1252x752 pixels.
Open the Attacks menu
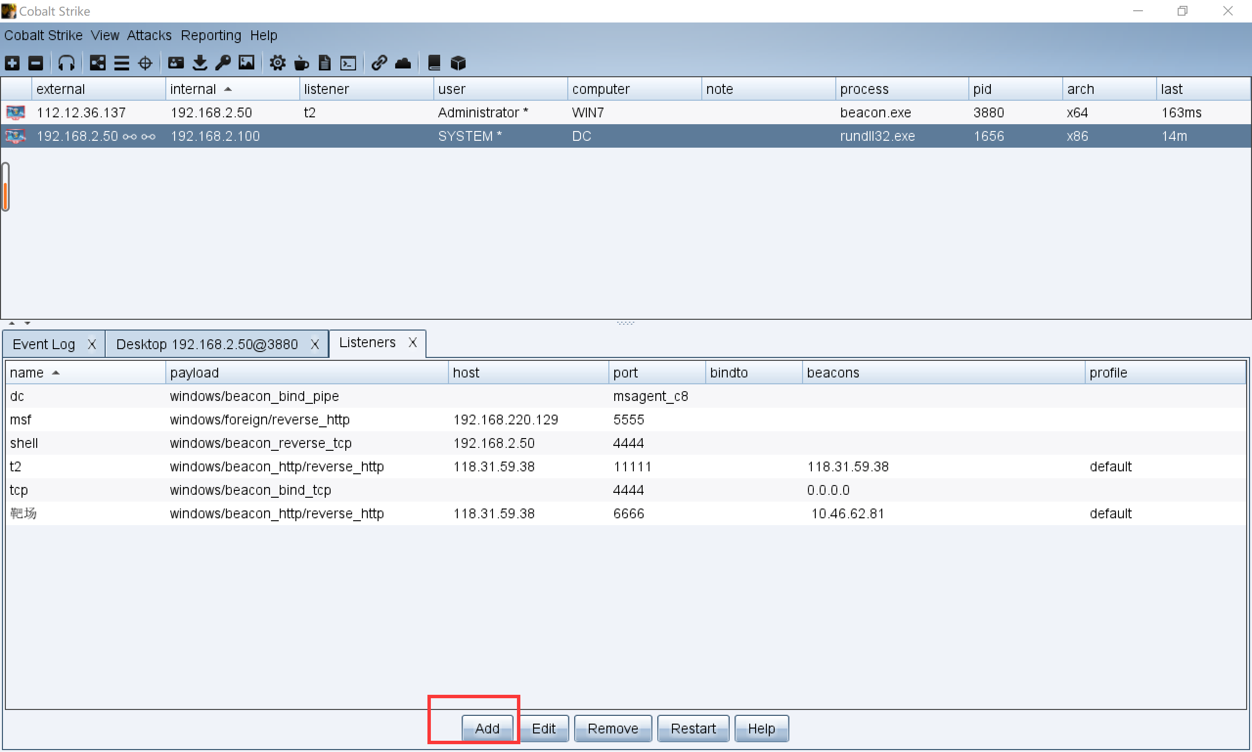click(x=149, y=35)
